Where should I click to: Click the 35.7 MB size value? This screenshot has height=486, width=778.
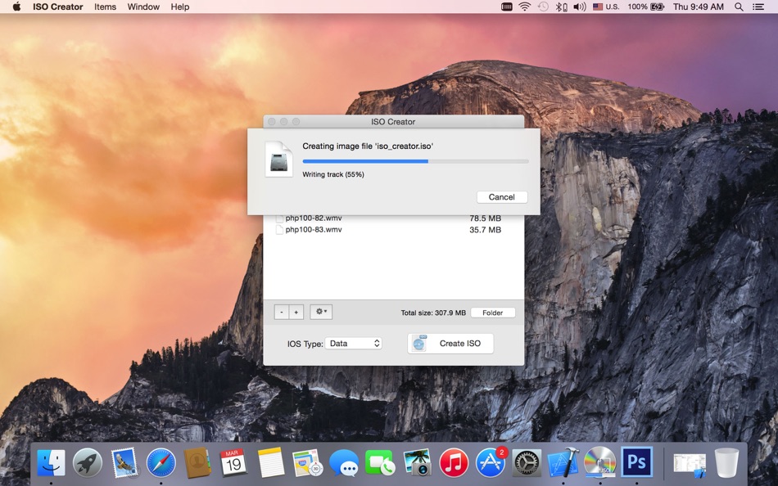[x=485, y=230]
